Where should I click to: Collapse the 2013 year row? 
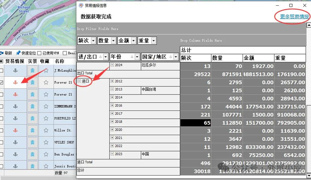pos(112,89)
